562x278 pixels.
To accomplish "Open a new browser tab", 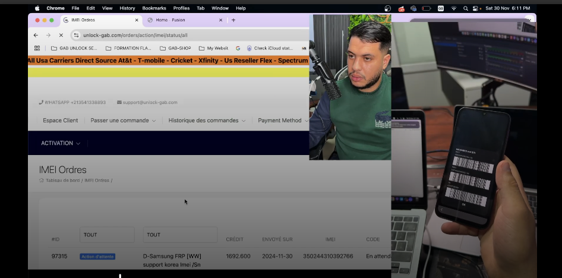I will point(233,20).
